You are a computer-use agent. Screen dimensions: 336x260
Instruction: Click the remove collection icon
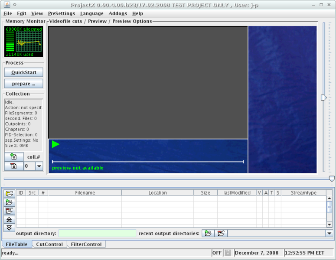click(x=14, y=166)
